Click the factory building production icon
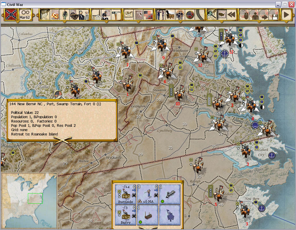Image resolution: width=296 pixels, height=230 pixels. 96,15
